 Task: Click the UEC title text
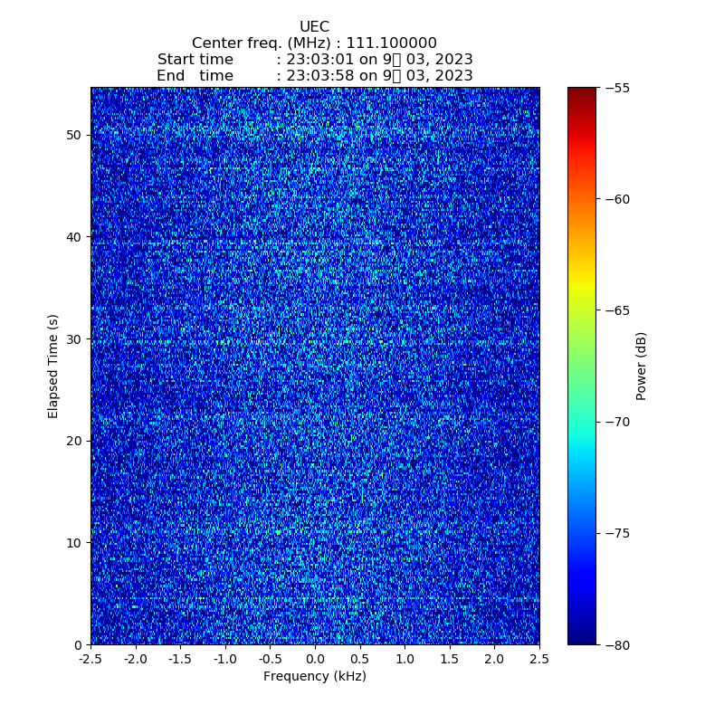314,27
